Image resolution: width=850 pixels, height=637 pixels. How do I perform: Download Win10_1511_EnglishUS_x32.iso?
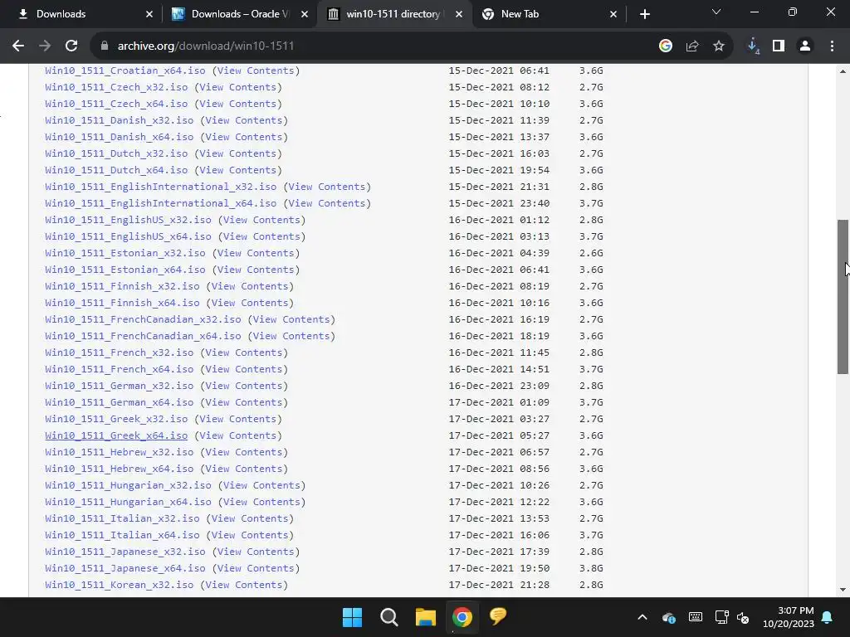[x=128, y=220]
